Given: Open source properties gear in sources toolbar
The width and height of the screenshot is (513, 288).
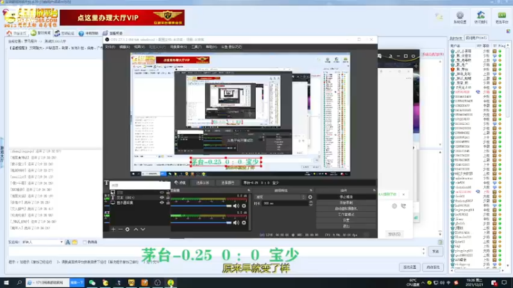Looking at the screenshot, I should [x=128, y=229].
